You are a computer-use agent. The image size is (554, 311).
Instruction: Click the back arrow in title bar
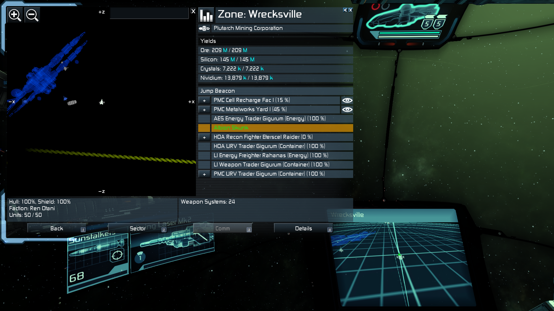click(345, 10)
